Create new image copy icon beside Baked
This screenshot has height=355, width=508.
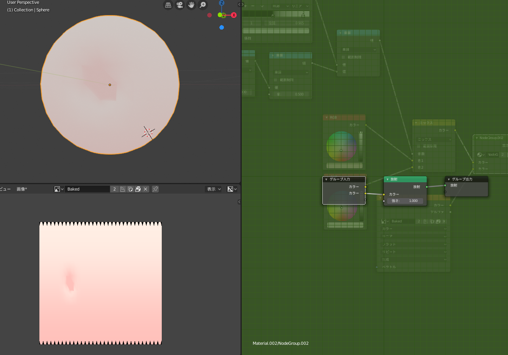point(130,189)
